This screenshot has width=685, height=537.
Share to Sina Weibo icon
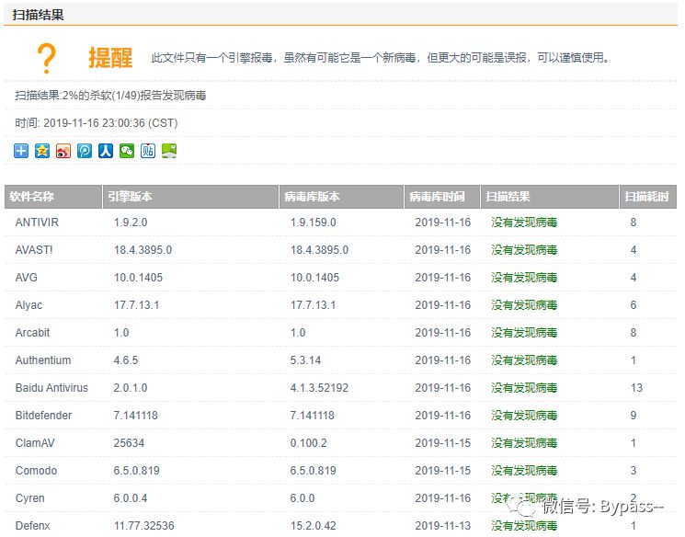[x=63, y=151]
